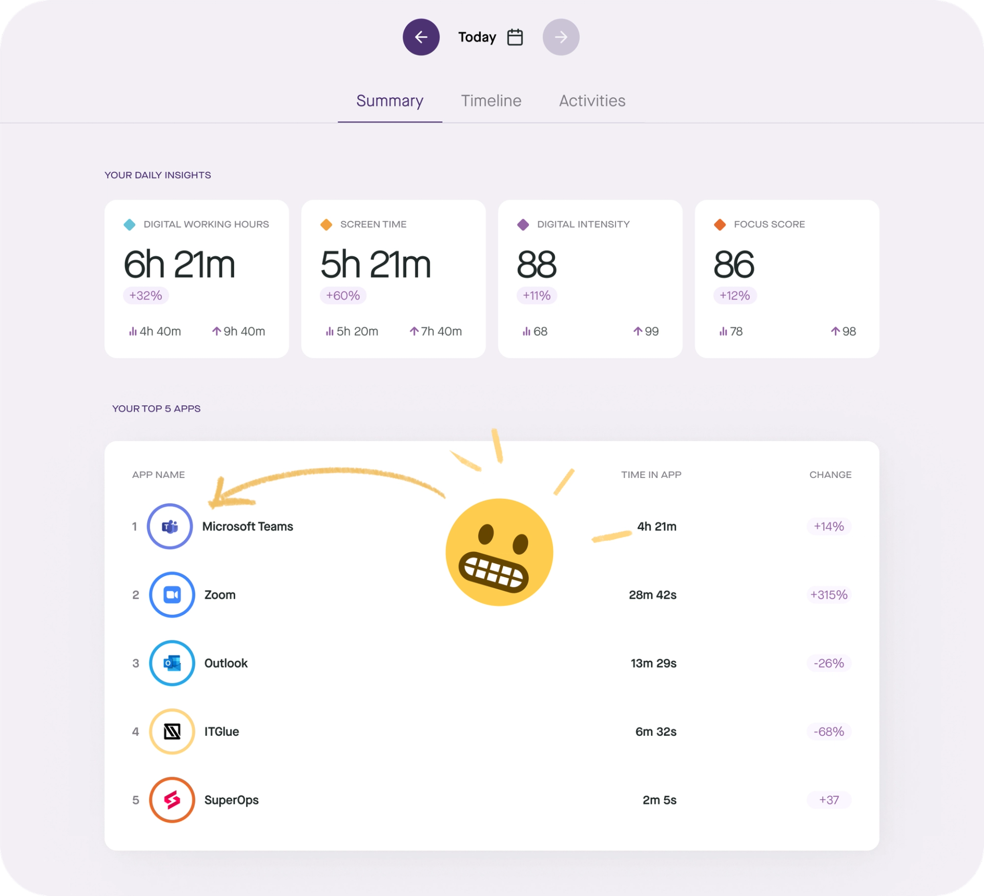
Task: Click the Digital Intensity 88 value
Action: coord(536,264)
